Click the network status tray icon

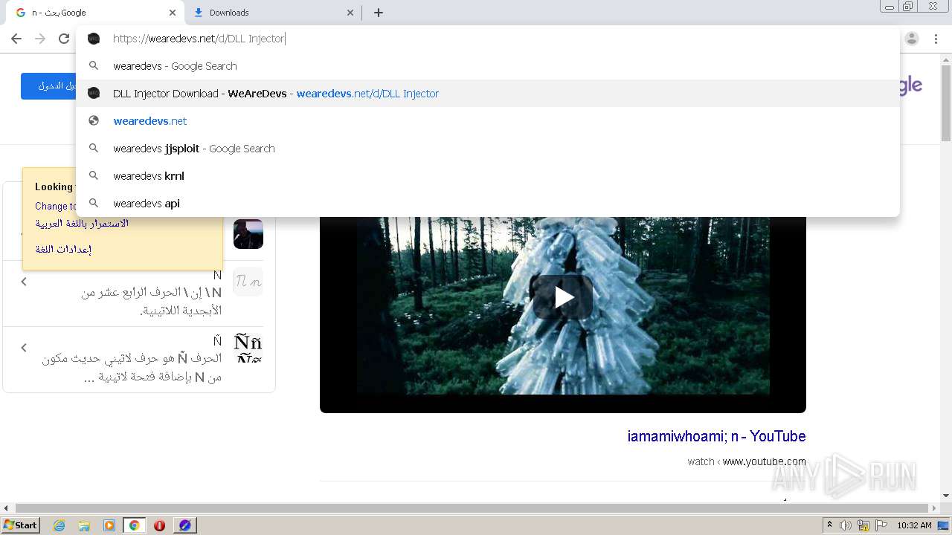[863, 525]
